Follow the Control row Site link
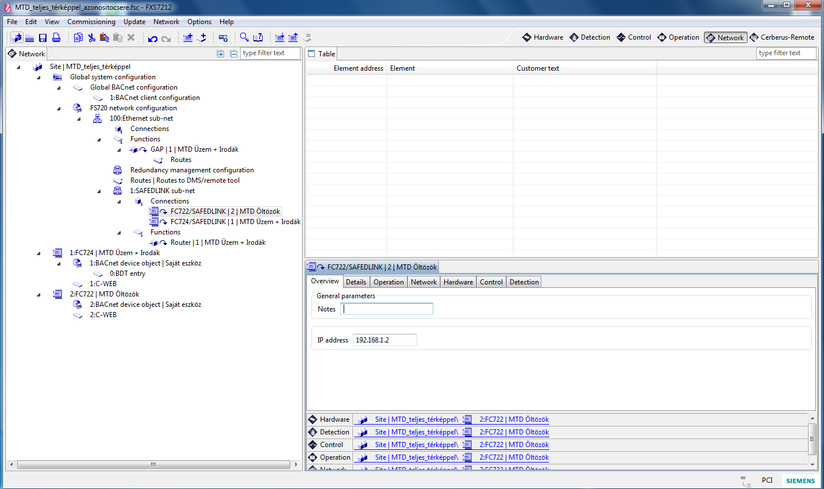 (x=416, y=445)
